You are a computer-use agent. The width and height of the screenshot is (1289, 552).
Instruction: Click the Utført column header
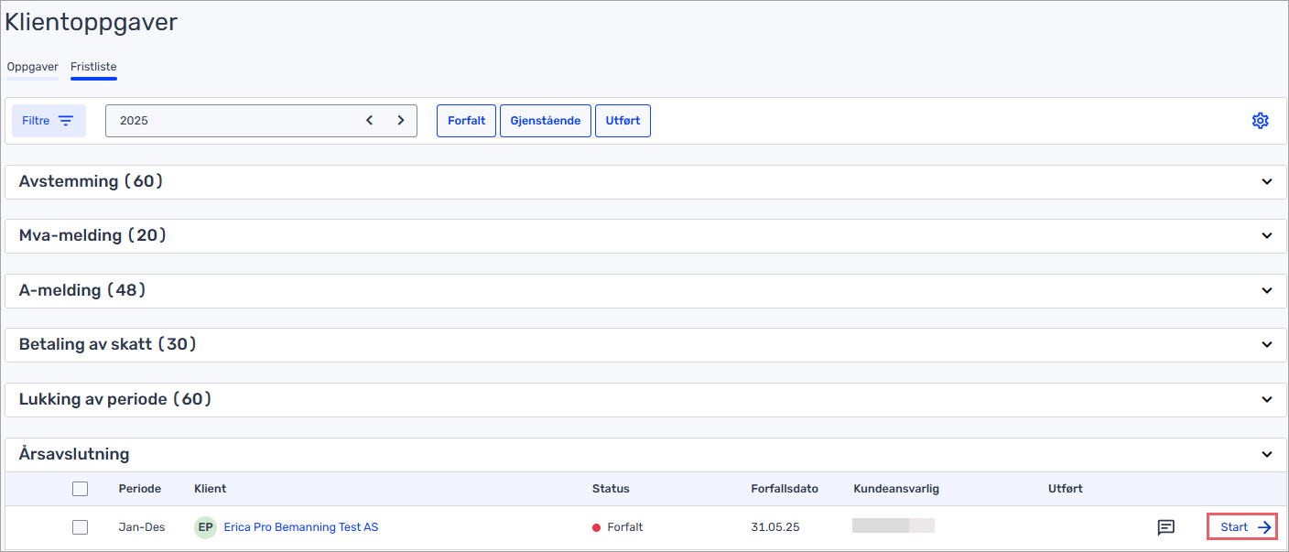[x=1065, y=489]
